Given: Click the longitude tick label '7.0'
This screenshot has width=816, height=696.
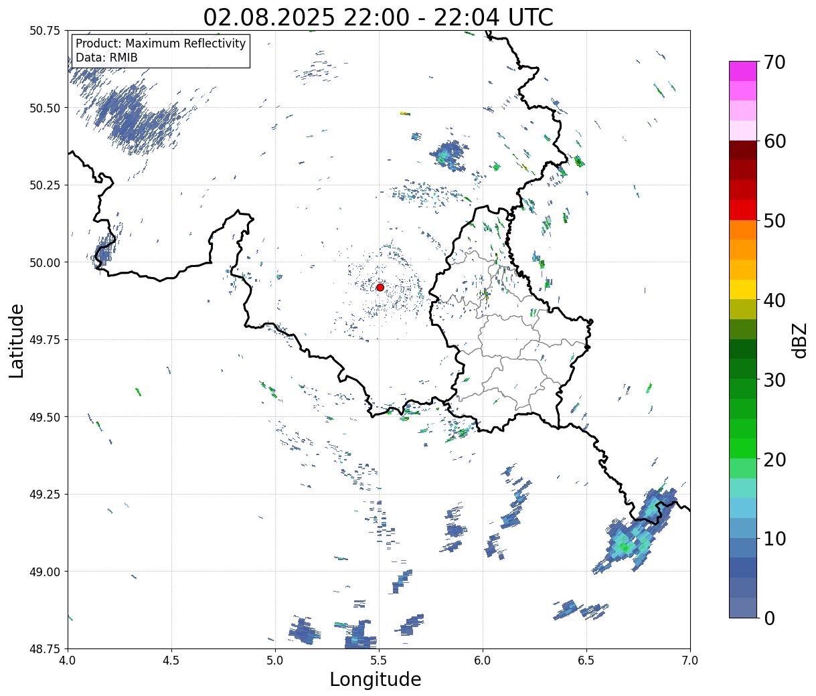Looking at the screenshot, I should pos(690,661).
